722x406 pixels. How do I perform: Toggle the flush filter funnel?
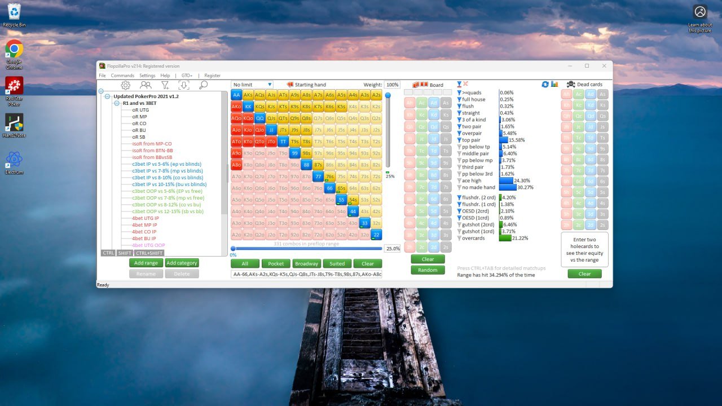[x=460, y=106]
